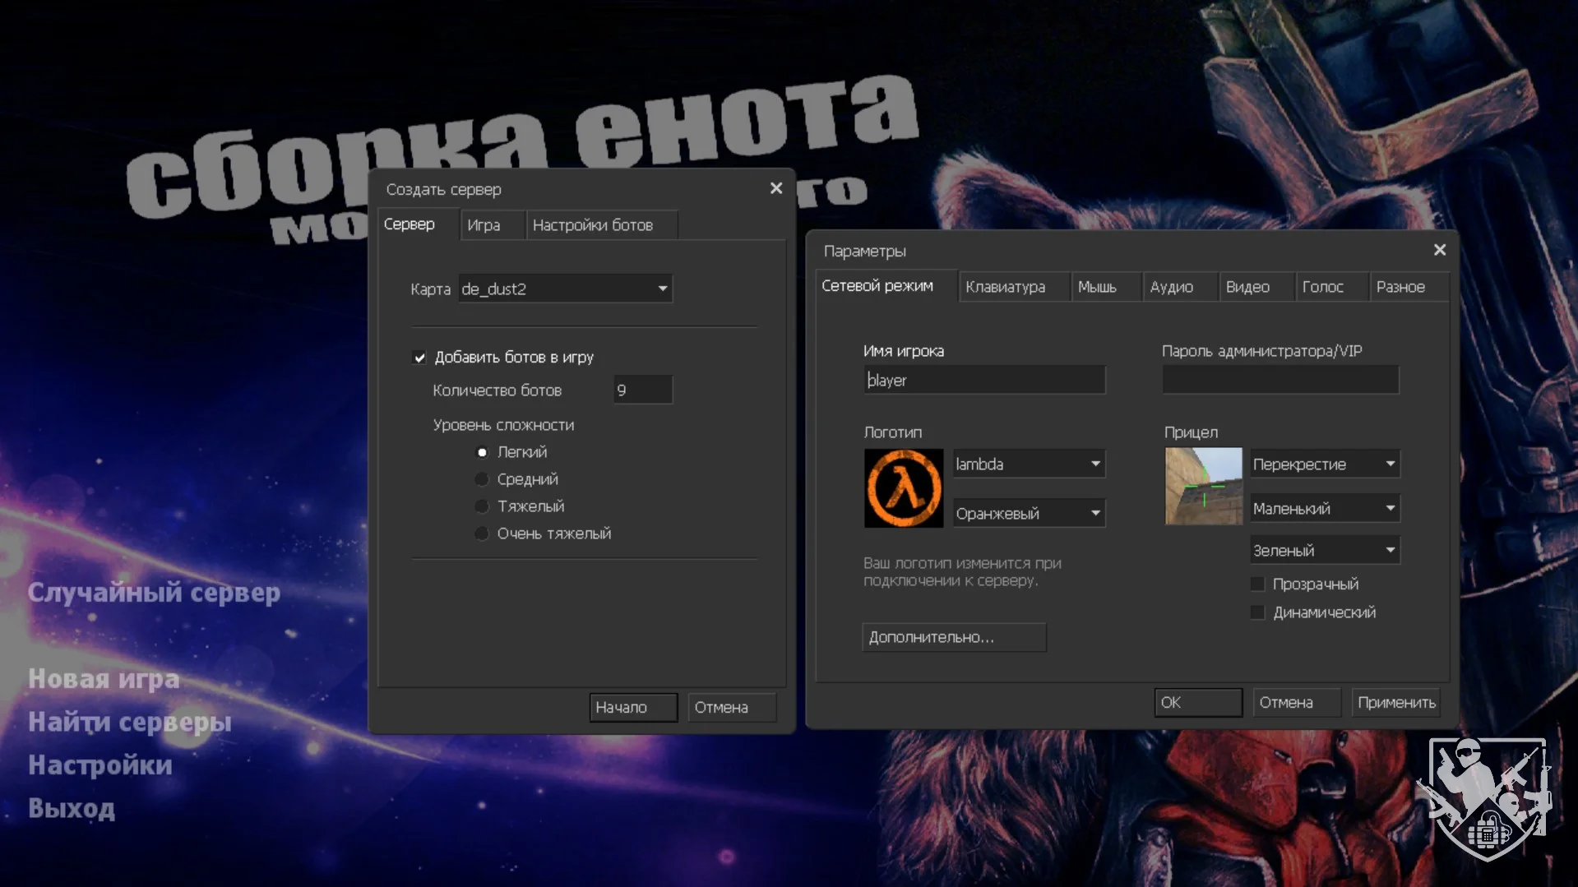
Task: Close the Параметры dialog
Action: pos(1439,250)
